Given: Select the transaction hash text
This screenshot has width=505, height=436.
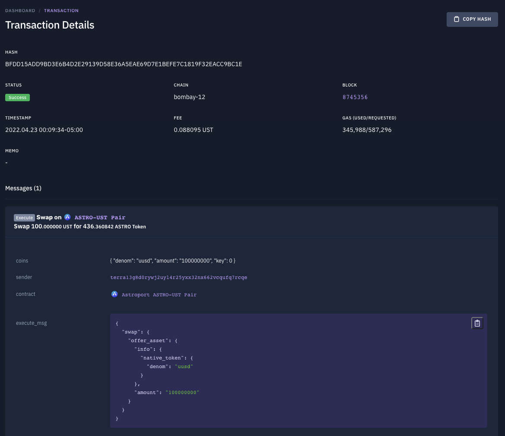Looking at the screenshot, I should (124, 64).
